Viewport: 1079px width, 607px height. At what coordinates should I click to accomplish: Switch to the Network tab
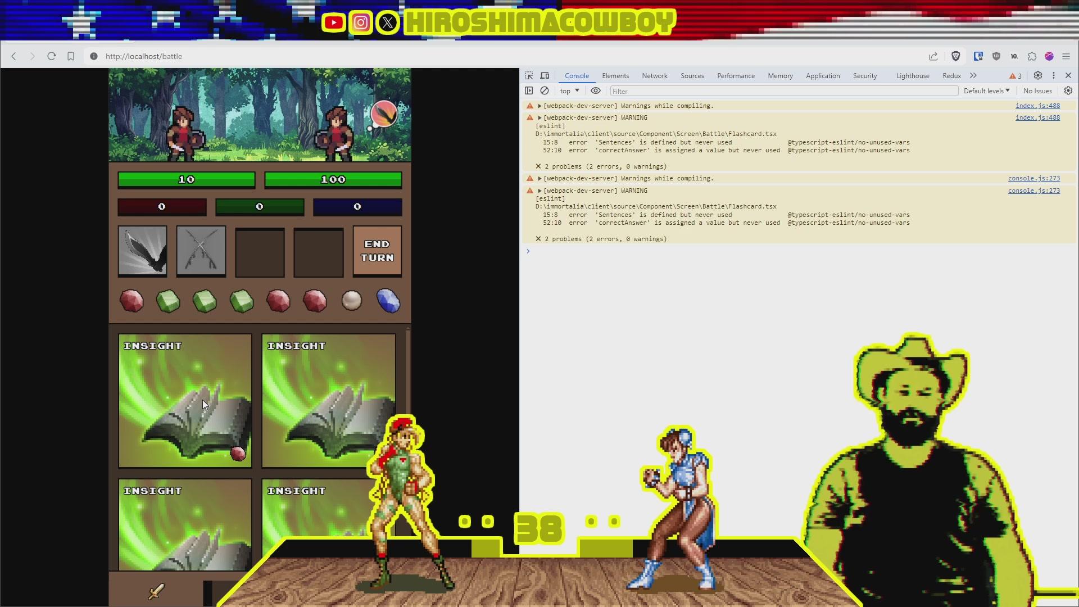click(x=654, y=75)
